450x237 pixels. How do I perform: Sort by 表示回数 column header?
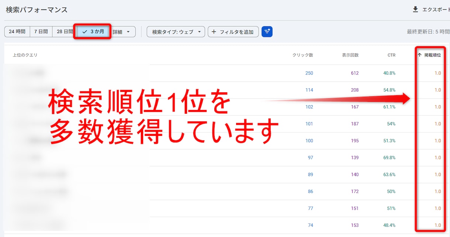coord(350,55)
